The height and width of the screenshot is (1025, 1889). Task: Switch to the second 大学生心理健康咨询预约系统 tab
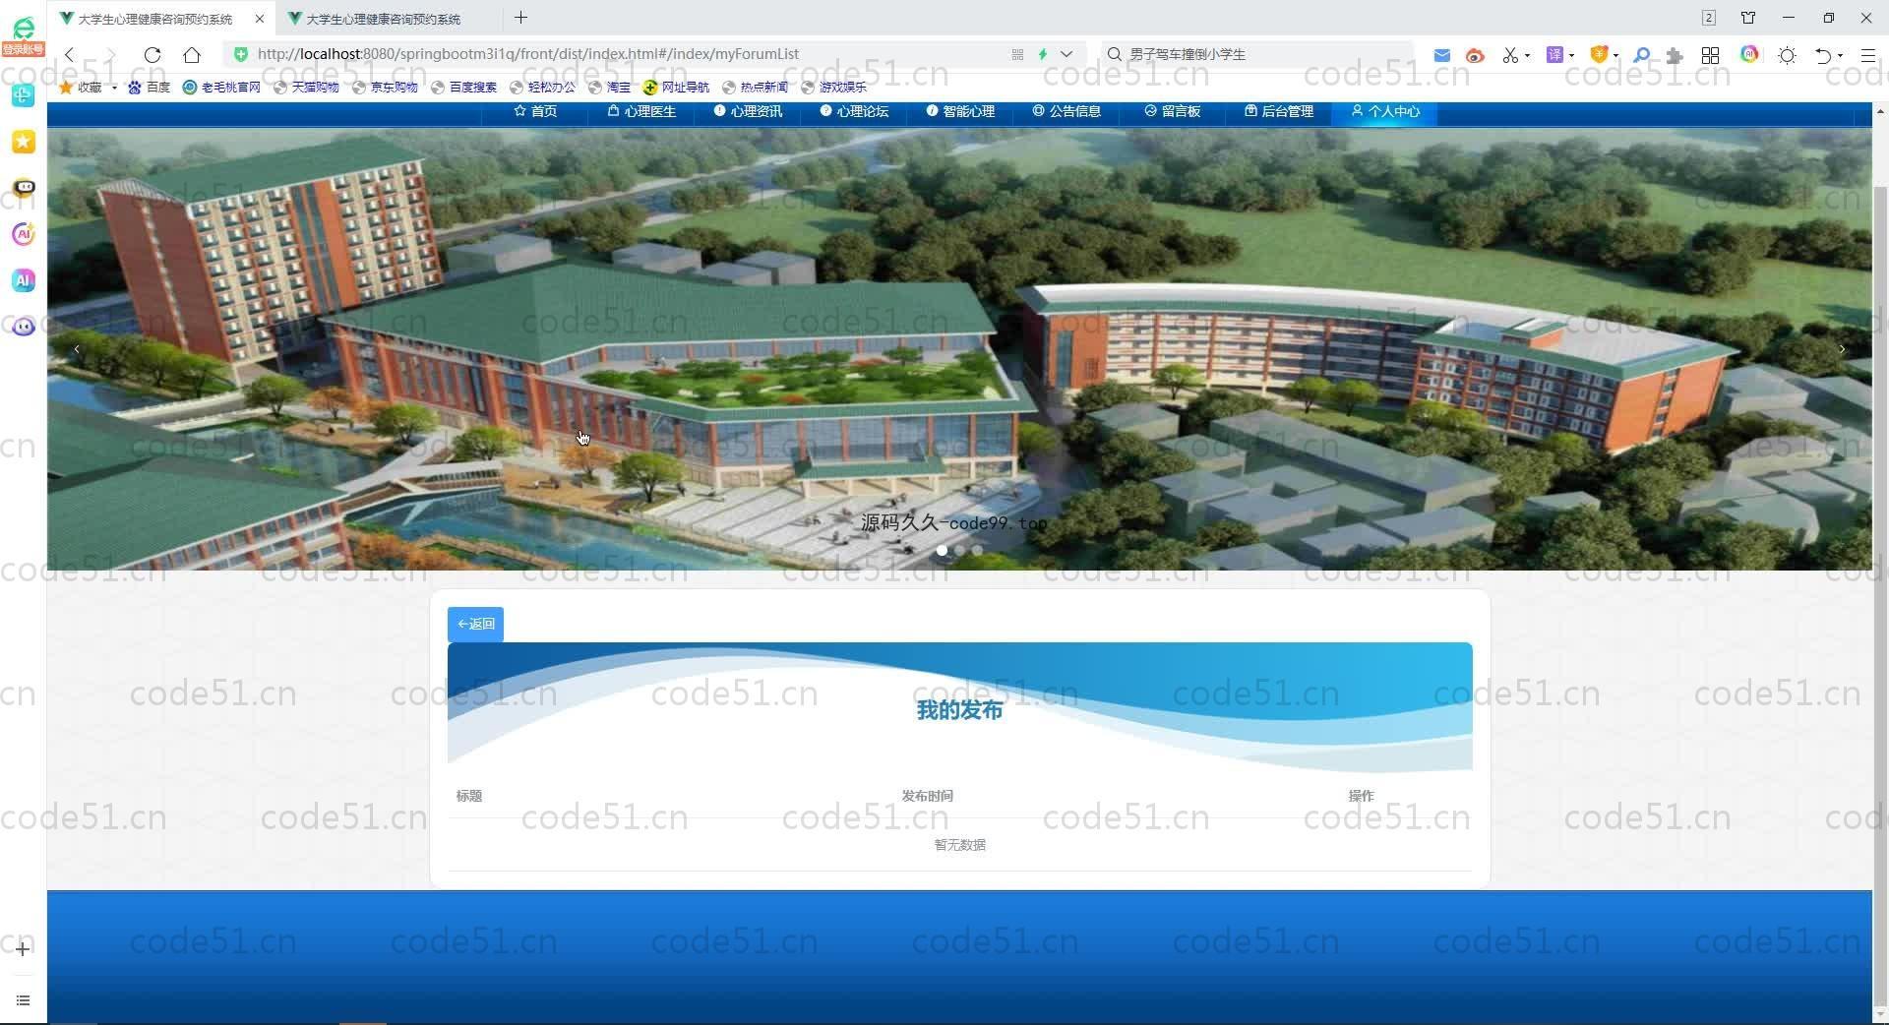384,19
